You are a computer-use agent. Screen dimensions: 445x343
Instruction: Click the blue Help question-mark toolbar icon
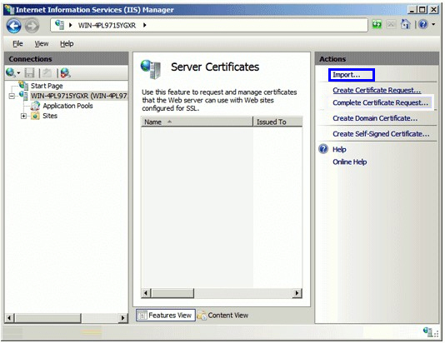point(422,25)
